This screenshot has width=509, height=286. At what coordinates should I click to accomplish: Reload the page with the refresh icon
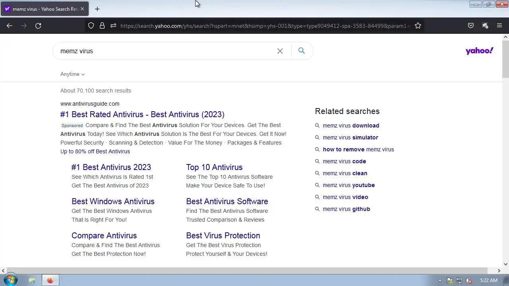[38, 25]
